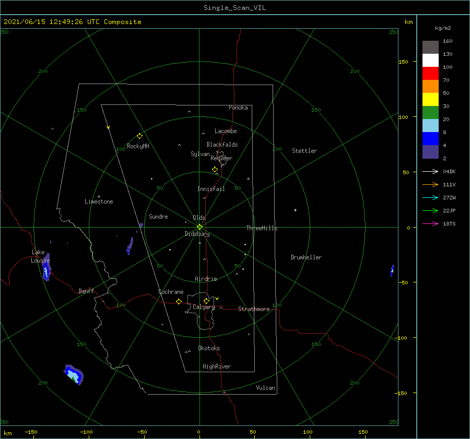
Task: Click the Drumheller label
Action: (306, 257)
